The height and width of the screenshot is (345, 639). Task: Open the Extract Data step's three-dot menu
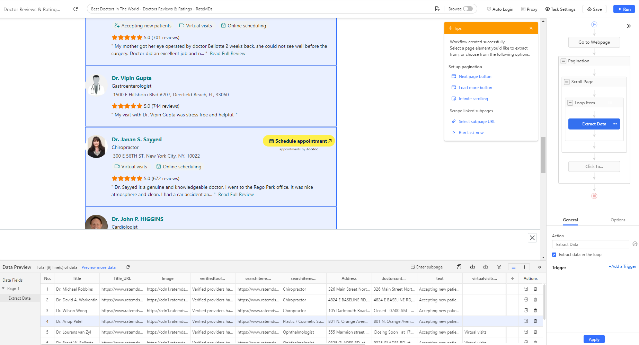click(x=615, y=124)
